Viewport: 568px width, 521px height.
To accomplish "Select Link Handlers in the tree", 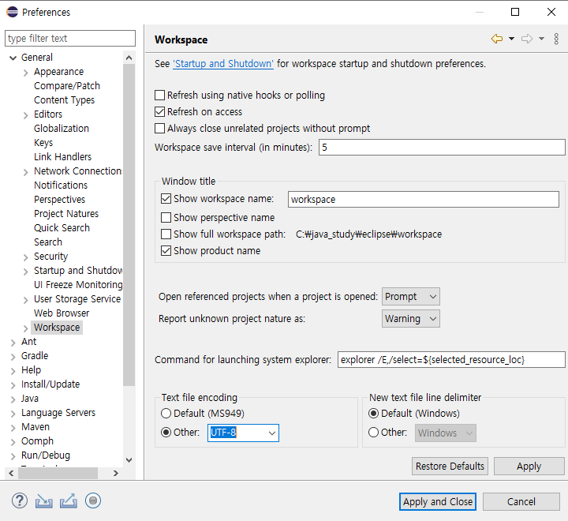I will click(x=62, y=156).
